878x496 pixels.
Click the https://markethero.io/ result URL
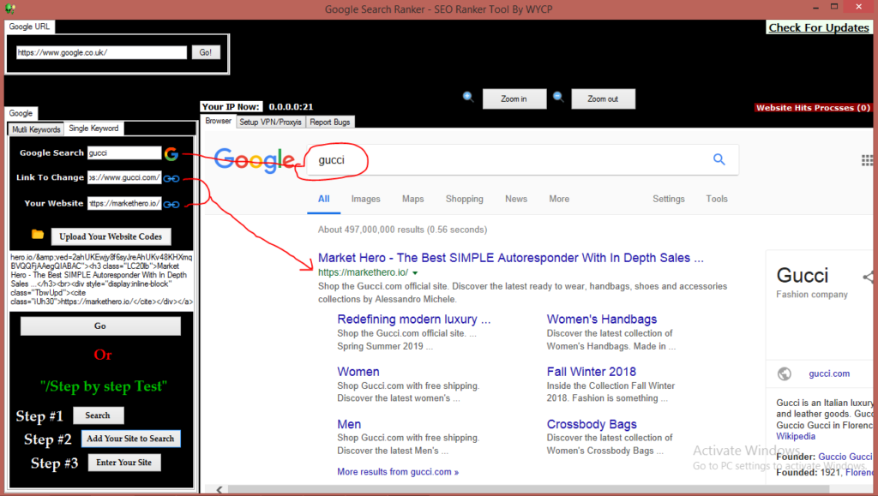tap(363, 273)
